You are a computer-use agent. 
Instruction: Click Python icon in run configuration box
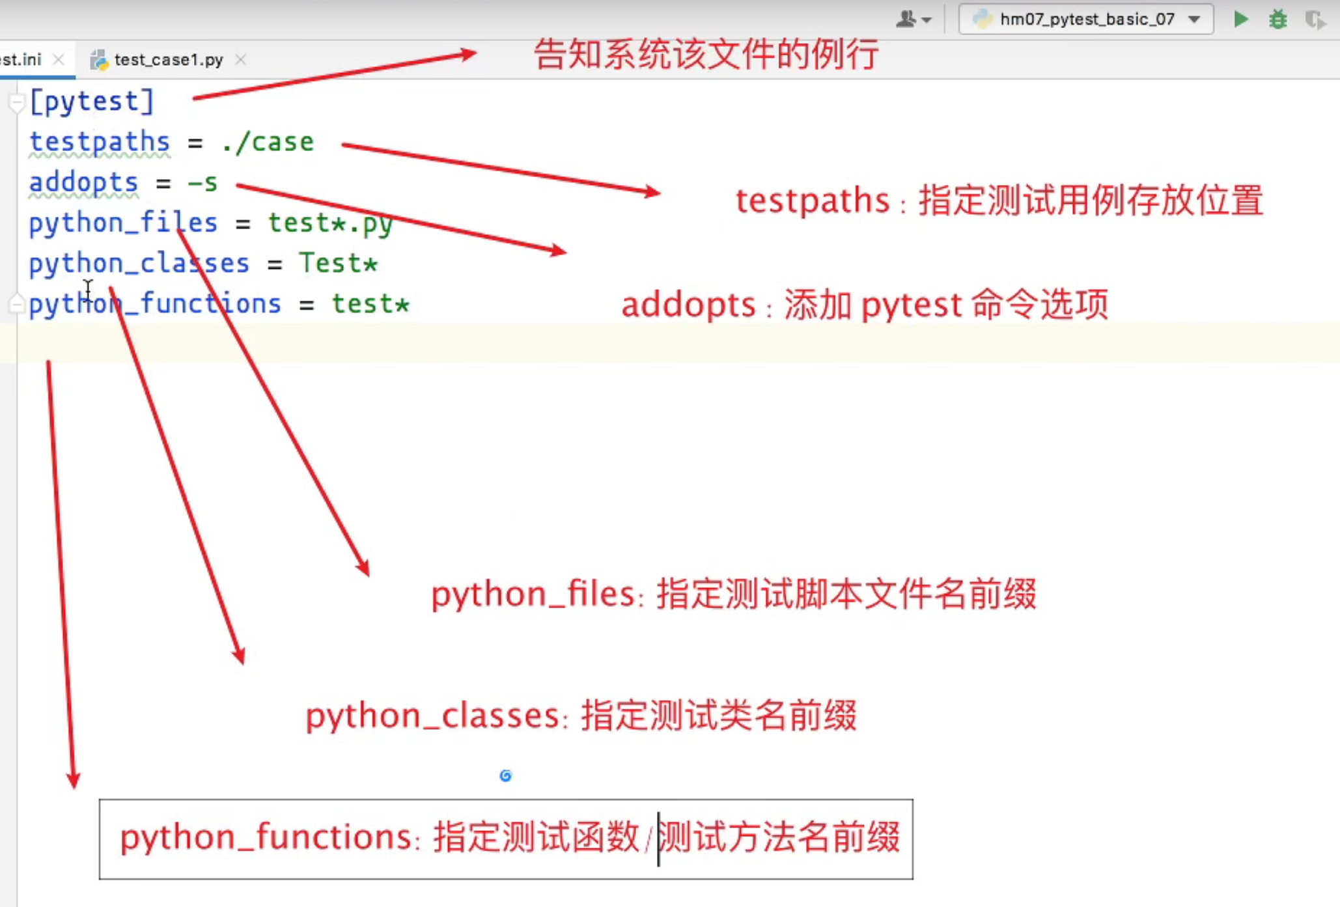tap(982, 20)
